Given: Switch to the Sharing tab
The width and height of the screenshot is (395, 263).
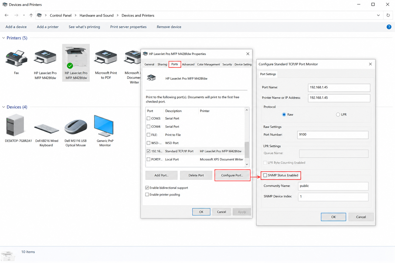Looking at the screenshot, I should [x=162, y=64].
